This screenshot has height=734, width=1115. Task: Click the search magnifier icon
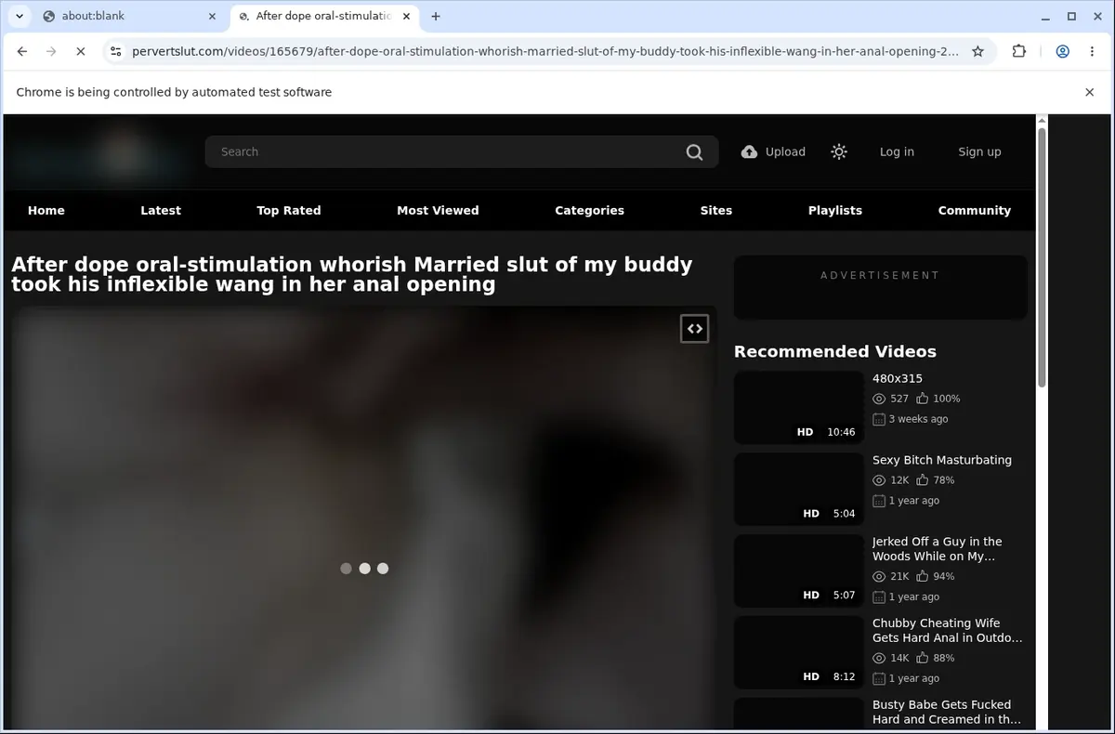694,152
